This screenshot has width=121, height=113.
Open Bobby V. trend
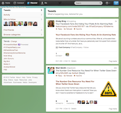(x=7, y=64)
